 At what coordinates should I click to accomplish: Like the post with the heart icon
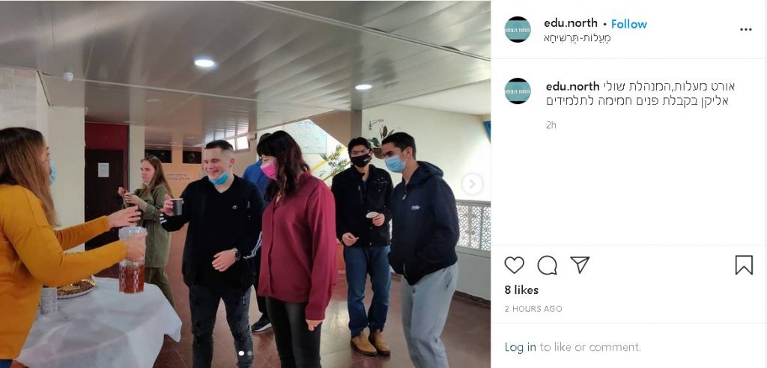(x=514, y=265)
